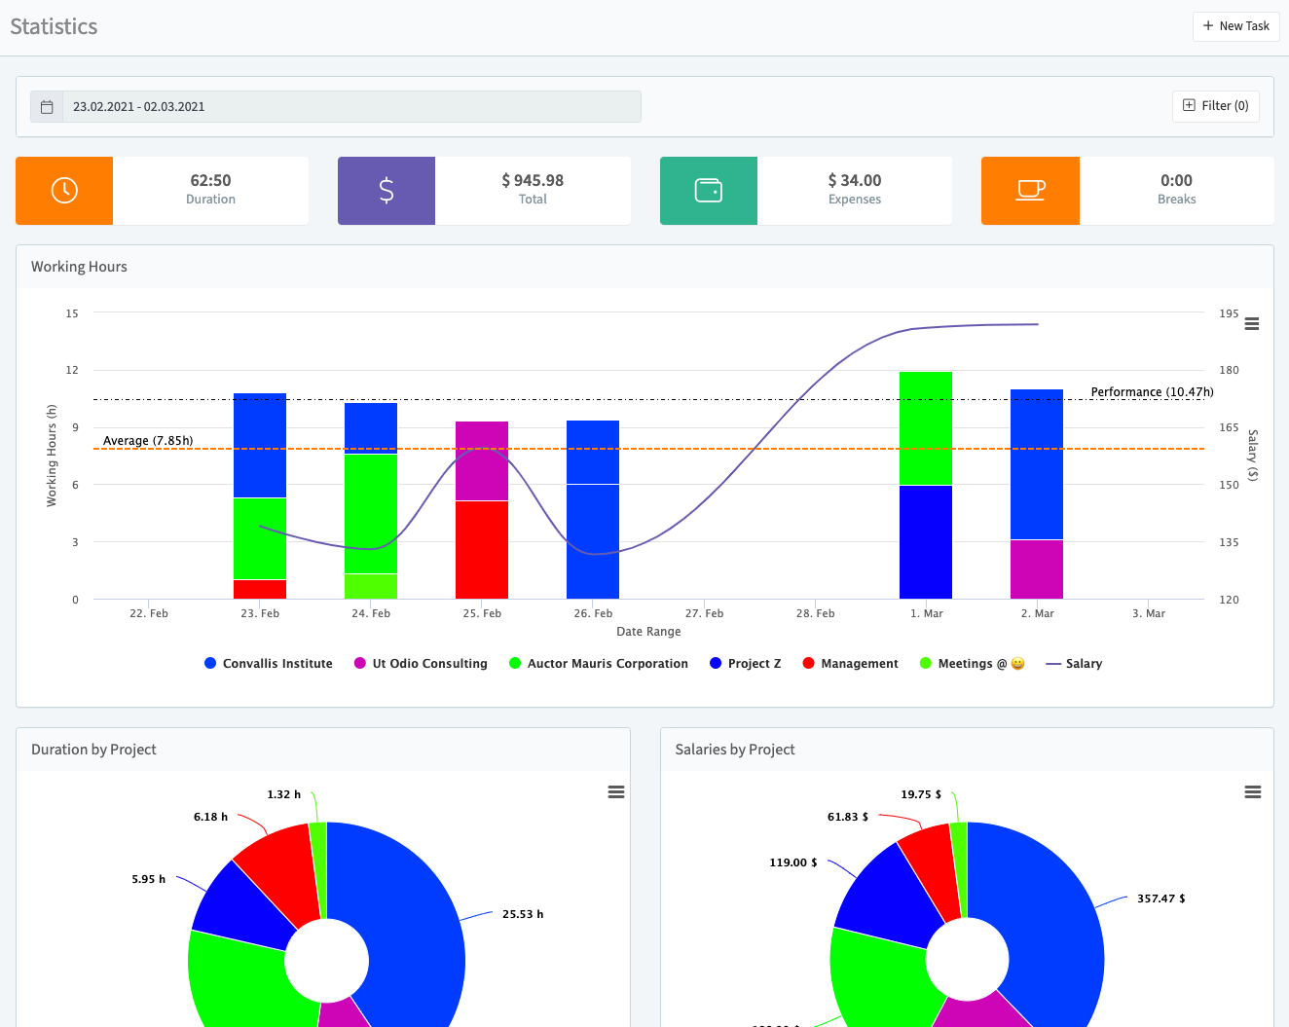This screenshot has width=1289, height=1027.
Task: Click the 26. Feb blue bar
Action: 593,509
